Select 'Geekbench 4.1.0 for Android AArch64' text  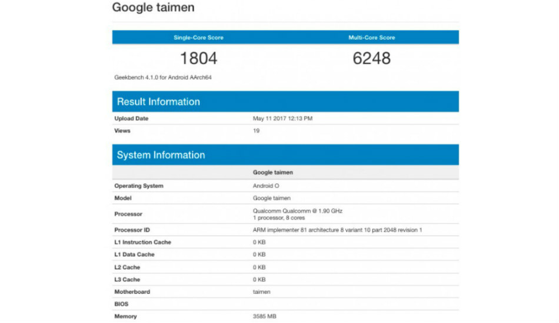163,78
